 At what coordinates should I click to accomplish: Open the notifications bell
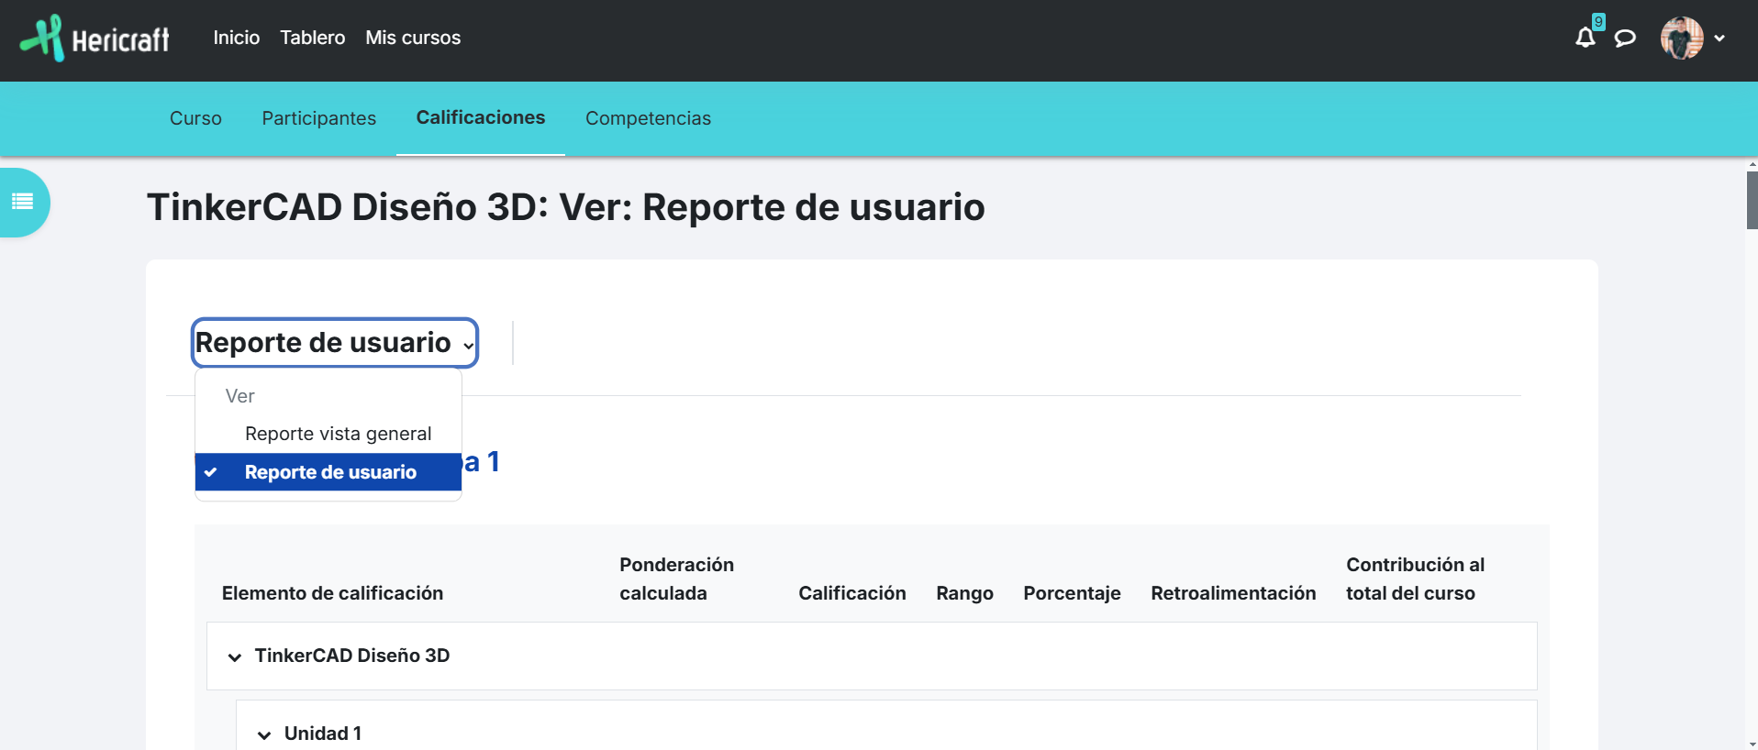(1585, 38)
